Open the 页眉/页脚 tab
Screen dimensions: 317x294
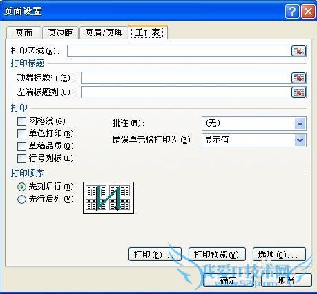(x=104, y=33)
